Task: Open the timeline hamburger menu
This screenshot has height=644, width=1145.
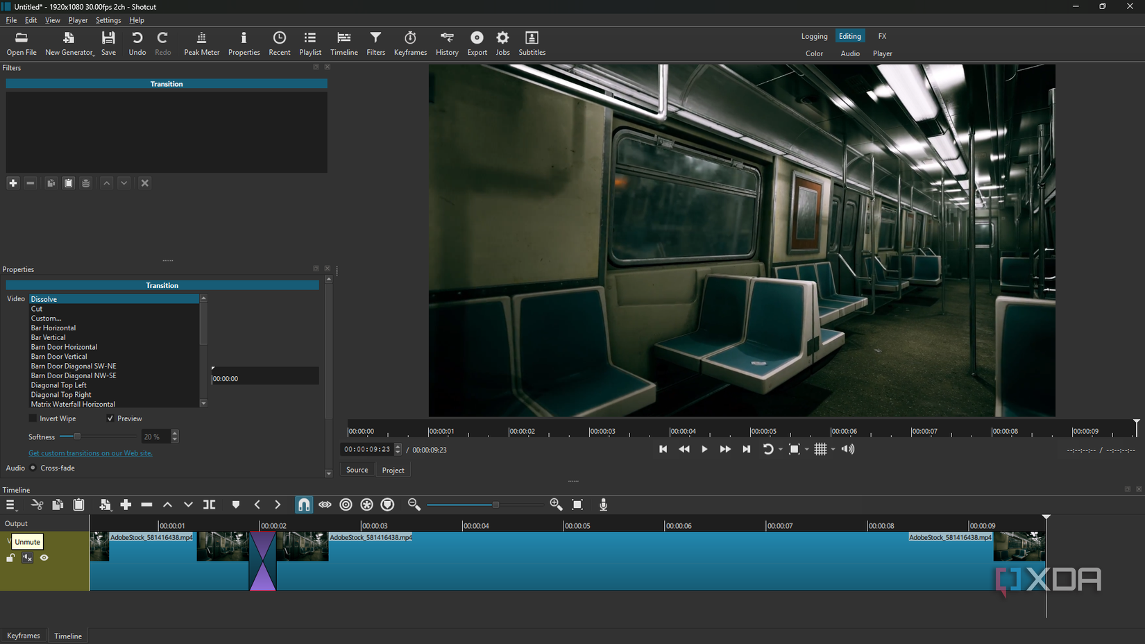Action: [11, 505]
